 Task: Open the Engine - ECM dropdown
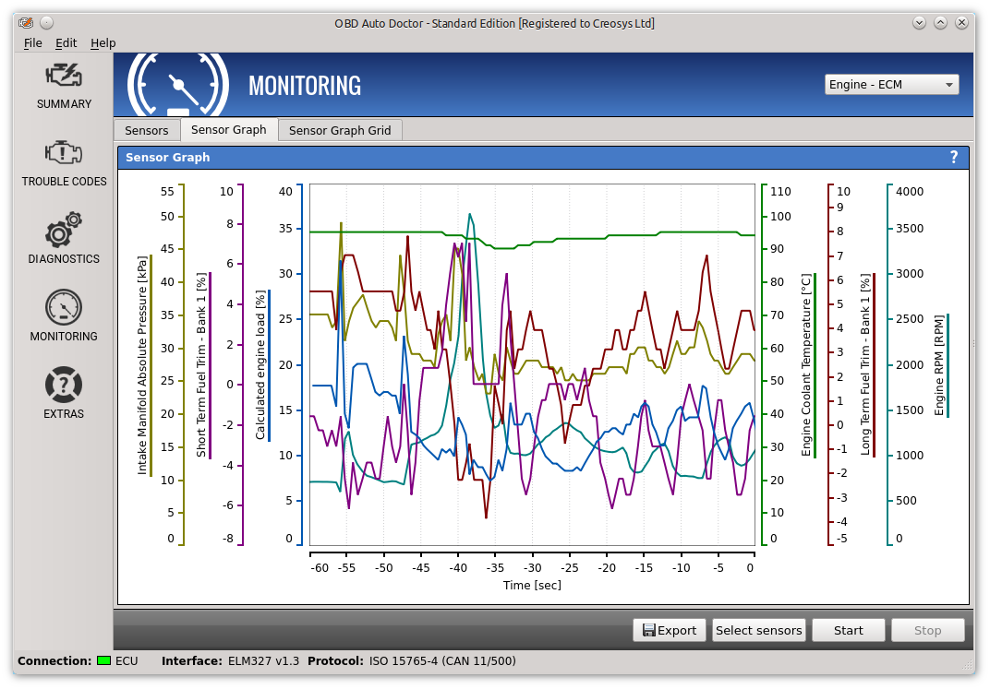891,85
